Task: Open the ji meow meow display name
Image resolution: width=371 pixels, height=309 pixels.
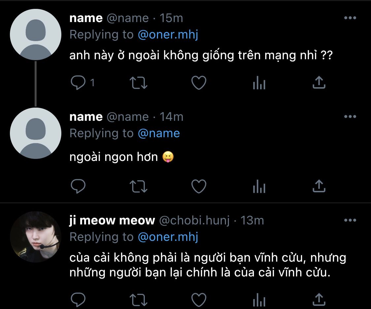Action: [112, 220]
